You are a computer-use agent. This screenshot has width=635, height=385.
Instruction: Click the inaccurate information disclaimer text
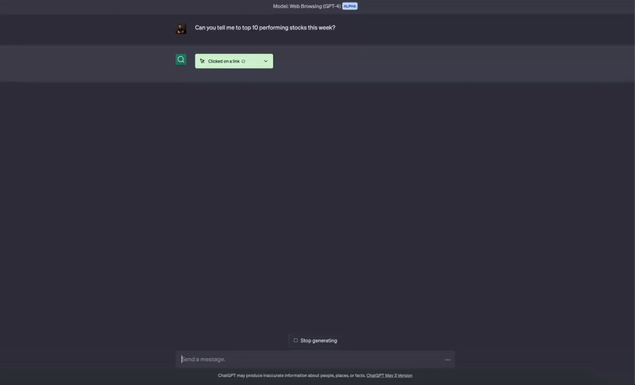tap(291, 375)
